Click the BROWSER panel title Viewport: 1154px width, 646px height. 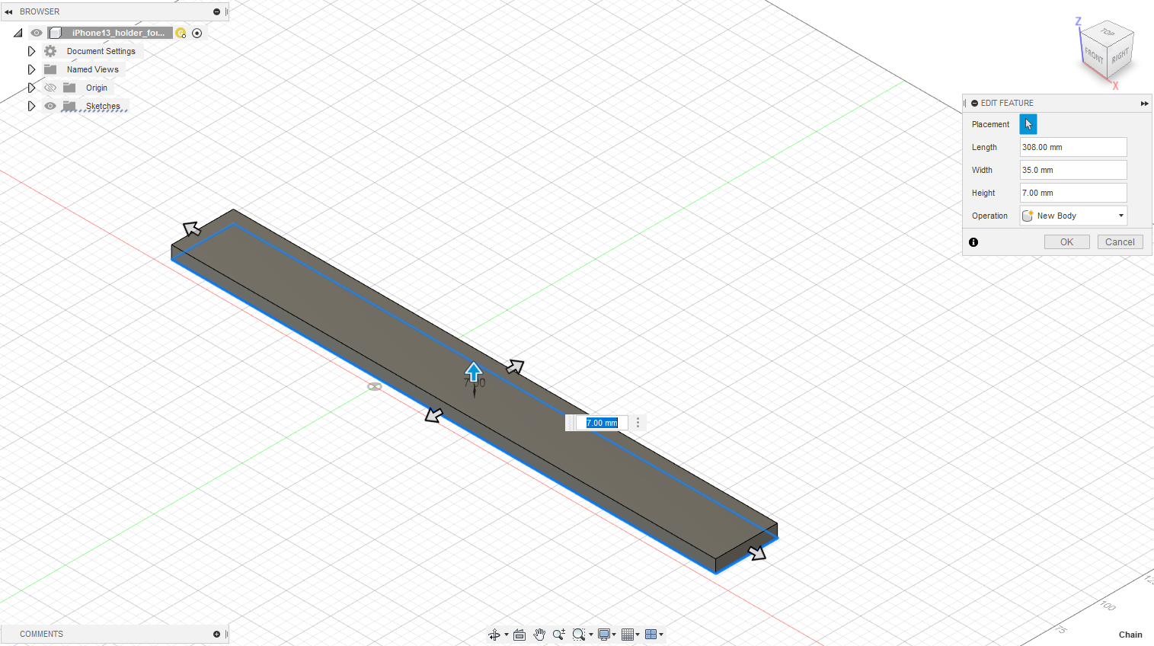pyautogui.click(x=40, y=12)
